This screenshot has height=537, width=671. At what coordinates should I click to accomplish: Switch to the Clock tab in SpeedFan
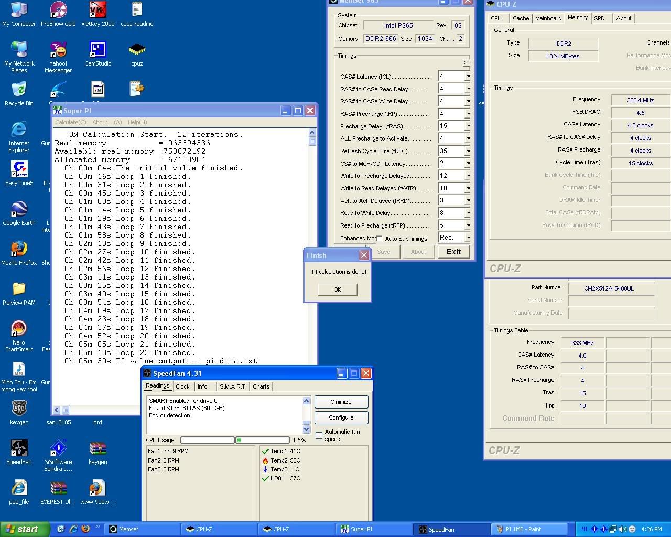(182, 386)
